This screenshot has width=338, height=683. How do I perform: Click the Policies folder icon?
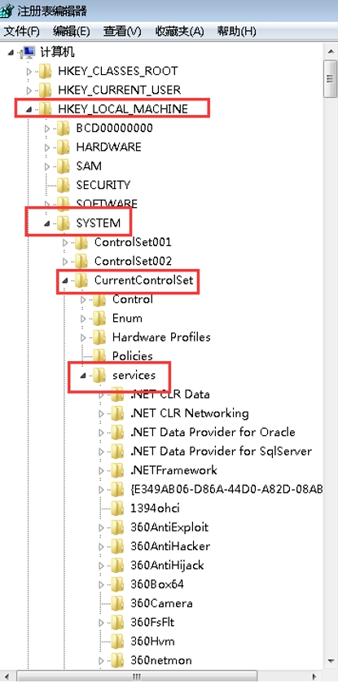pos(99,356)
